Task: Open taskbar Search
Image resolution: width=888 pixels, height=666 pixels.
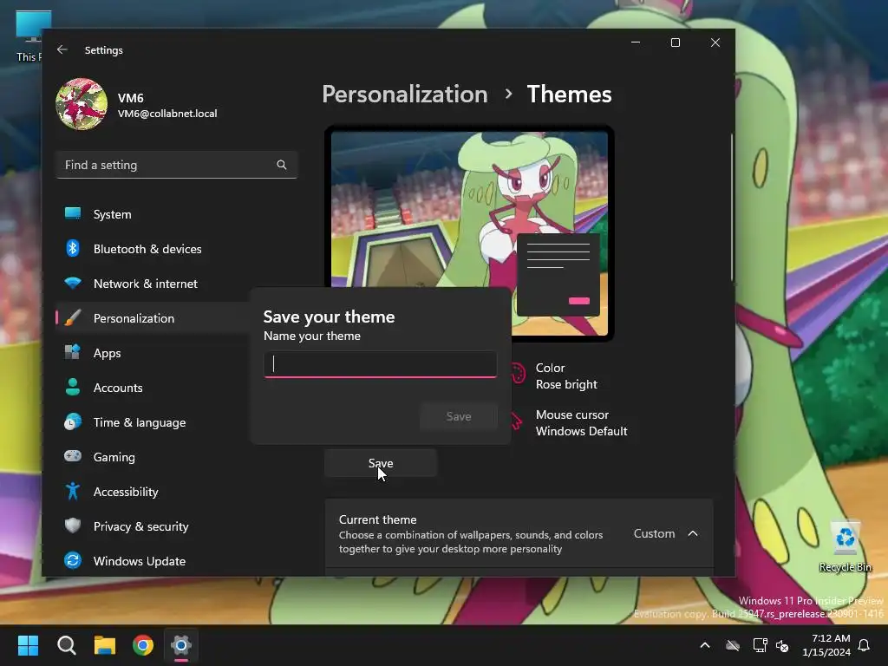Action: pos(66,645)
